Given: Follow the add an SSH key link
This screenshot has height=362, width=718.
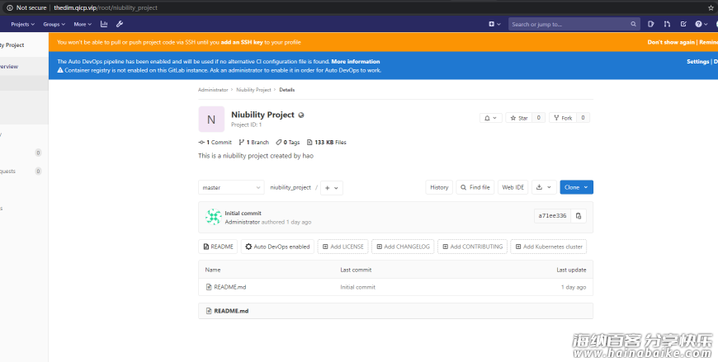Looking at the screenshot, I should click(x=242, y=42).
